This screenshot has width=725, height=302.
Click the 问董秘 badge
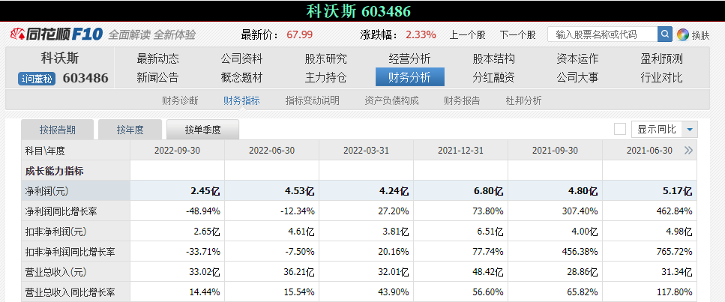[x=37, y=79]
